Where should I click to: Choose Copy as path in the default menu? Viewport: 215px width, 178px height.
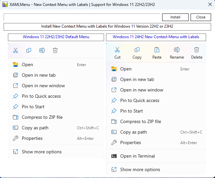(x=56, y=128)
